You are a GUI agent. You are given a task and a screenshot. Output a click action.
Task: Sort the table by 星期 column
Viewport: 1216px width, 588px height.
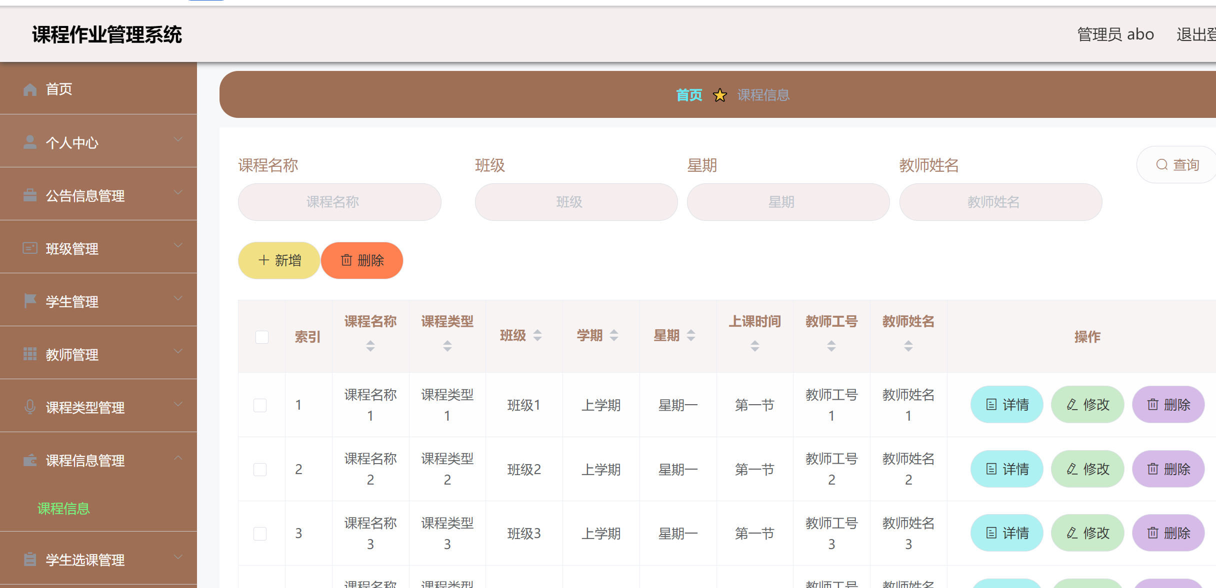[x=691, y=336]
